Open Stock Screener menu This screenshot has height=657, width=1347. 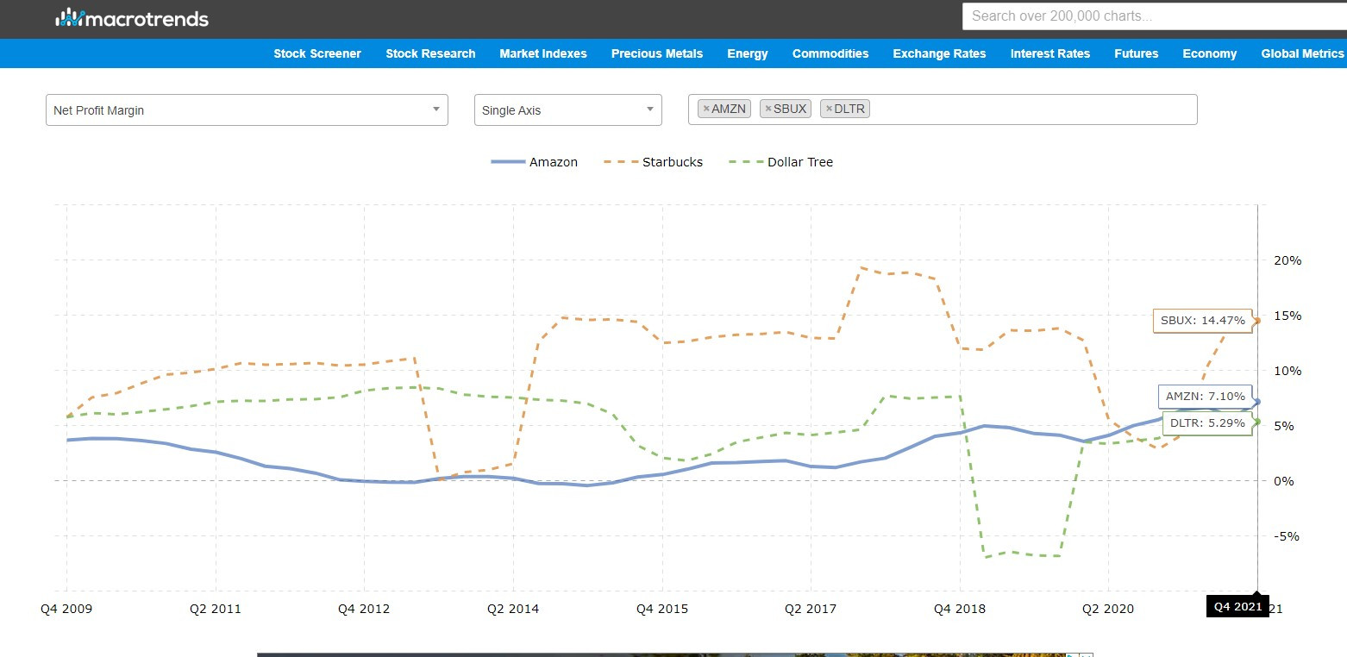[x=317, y=53]
